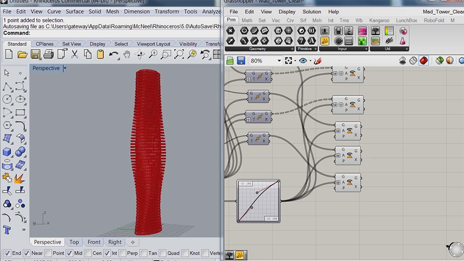464x261 pixels.
Task: Activate the Pan hand tool
Action: tap(127, 54)
